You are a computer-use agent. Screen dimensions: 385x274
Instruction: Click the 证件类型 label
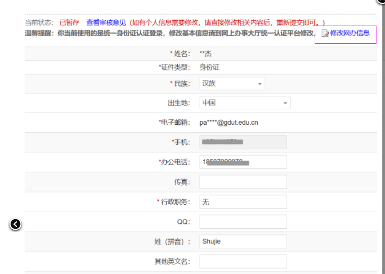[174, 67]
